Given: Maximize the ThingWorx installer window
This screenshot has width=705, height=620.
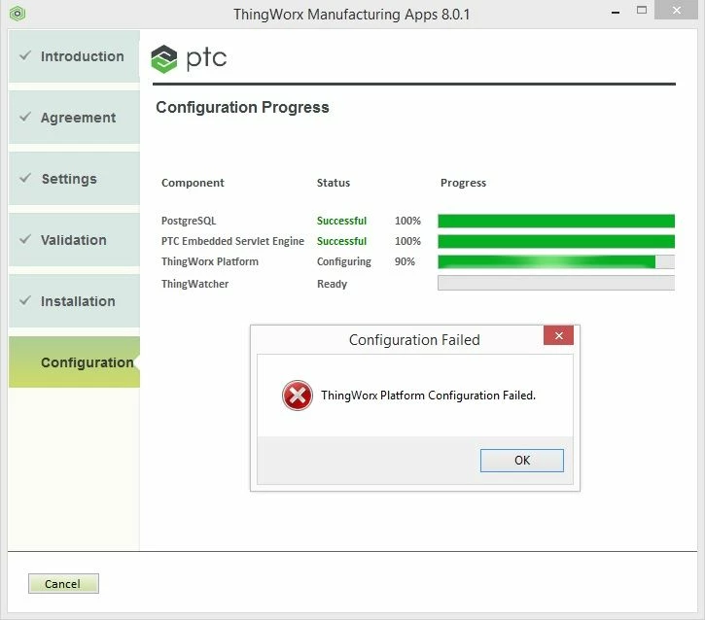Looking at the screenshot, I should [642, 10].
